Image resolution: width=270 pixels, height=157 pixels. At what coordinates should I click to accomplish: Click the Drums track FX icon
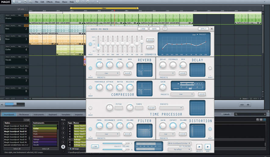click(26, 15)
